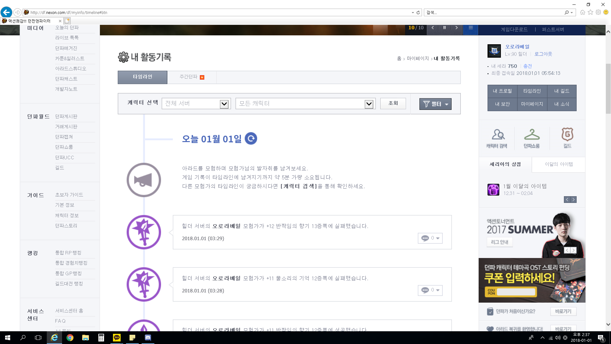Click the refresh icon beside 오늘 01월 01일
The height and width of the screenshot is (344, 611).
(x=251, y=139)
